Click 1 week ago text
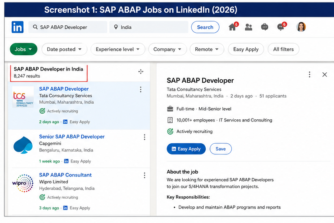 (x=50, y=161)
